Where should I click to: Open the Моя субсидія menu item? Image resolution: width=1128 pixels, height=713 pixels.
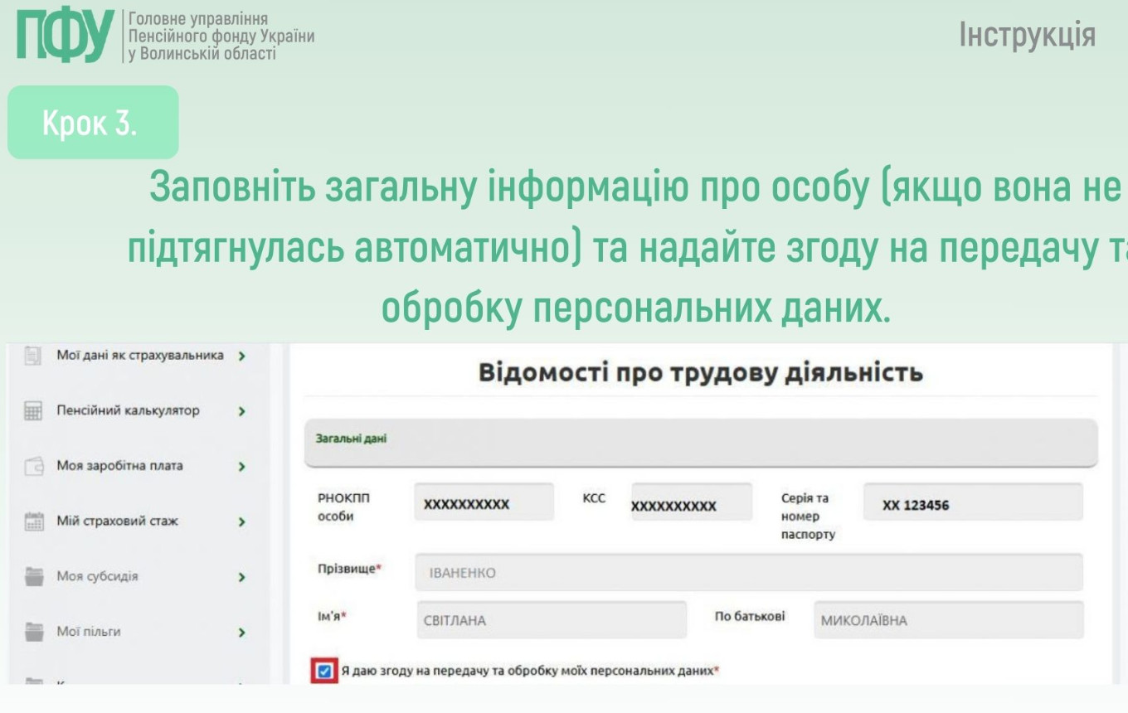(x=97, y=577)
